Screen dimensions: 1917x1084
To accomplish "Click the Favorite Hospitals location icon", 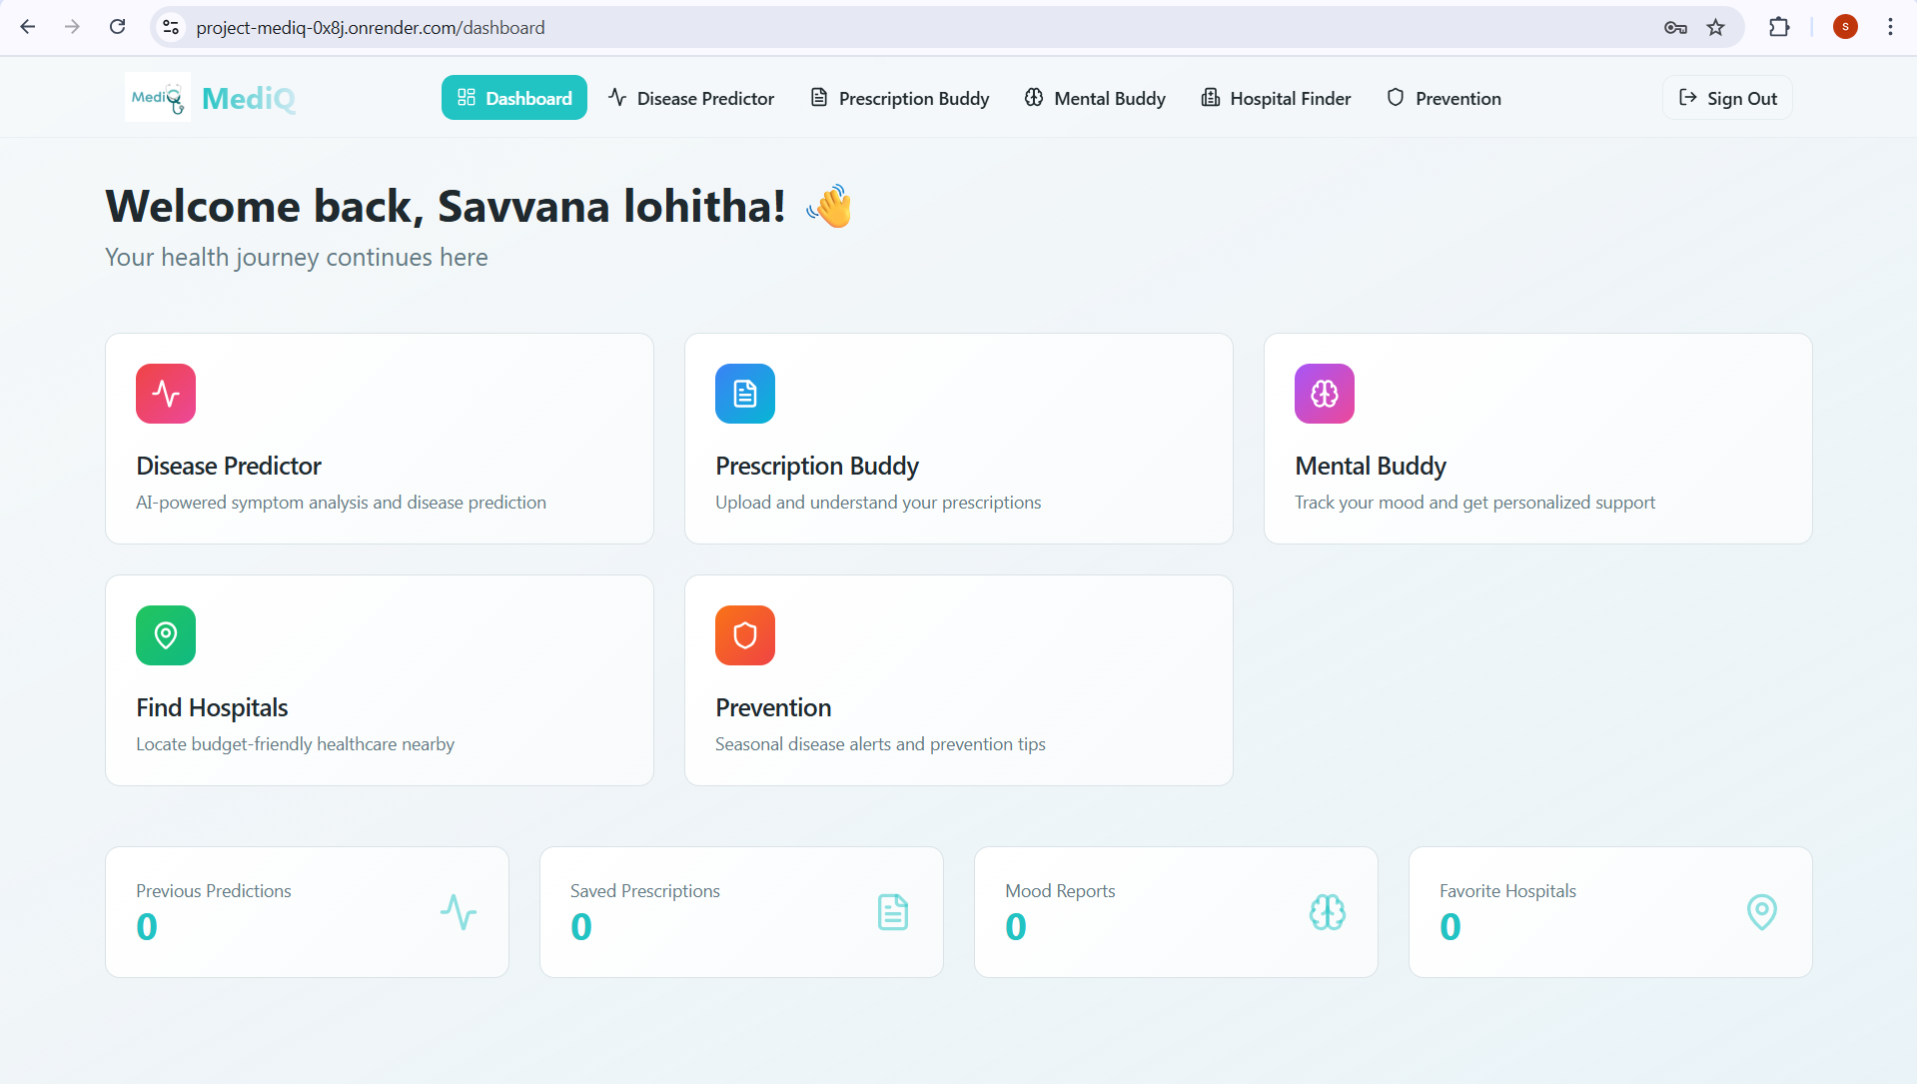I will click(1762, 912).
